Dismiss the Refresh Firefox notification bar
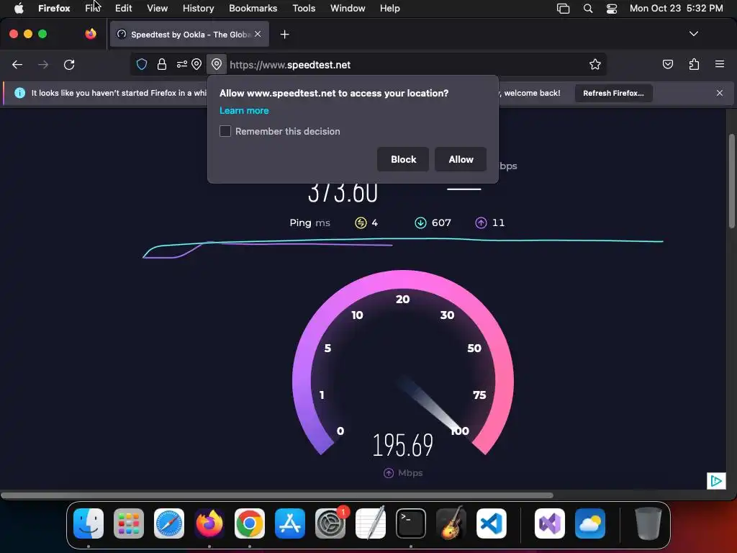This screenshot has height=553, width=737. pyautogui.click(x=720, y=93)
